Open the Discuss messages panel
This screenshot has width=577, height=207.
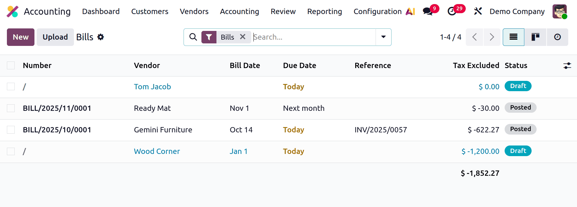(428, 11)
